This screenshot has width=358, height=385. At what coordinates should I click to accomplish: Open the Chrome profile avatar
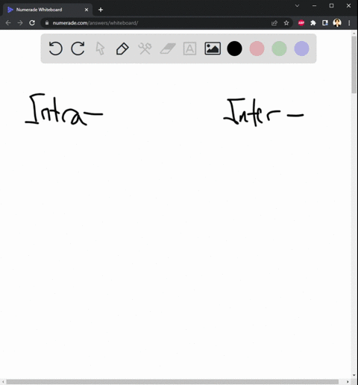tap(337, 23)
